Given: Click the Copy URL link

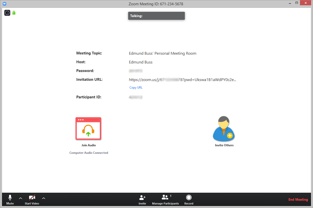Looking at the screenshot, I should tap(136, 88).
